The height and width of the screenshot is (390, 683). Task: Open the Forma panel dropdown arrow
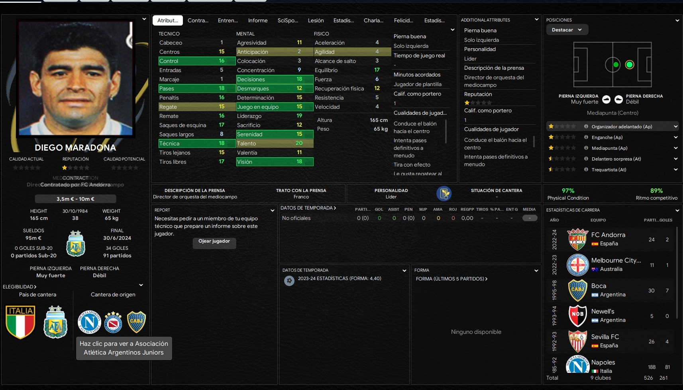(x=536, y=270)
